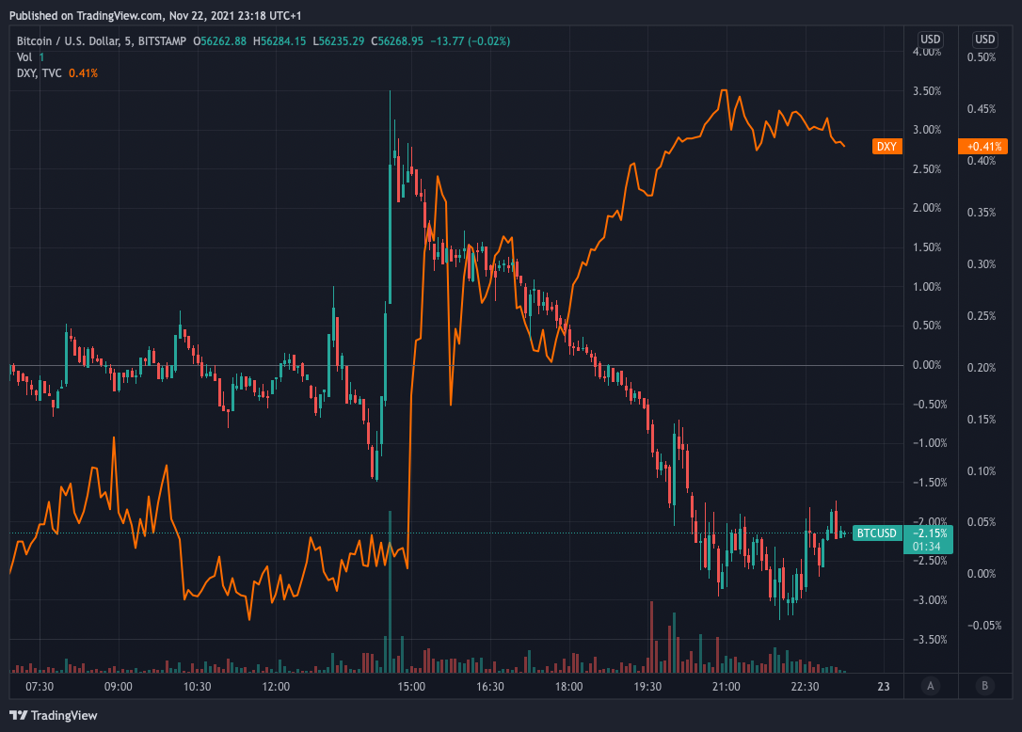The image size is (1022, 732).
Task: Select the 23 date marker on the time axis
Action: (883, 687)
